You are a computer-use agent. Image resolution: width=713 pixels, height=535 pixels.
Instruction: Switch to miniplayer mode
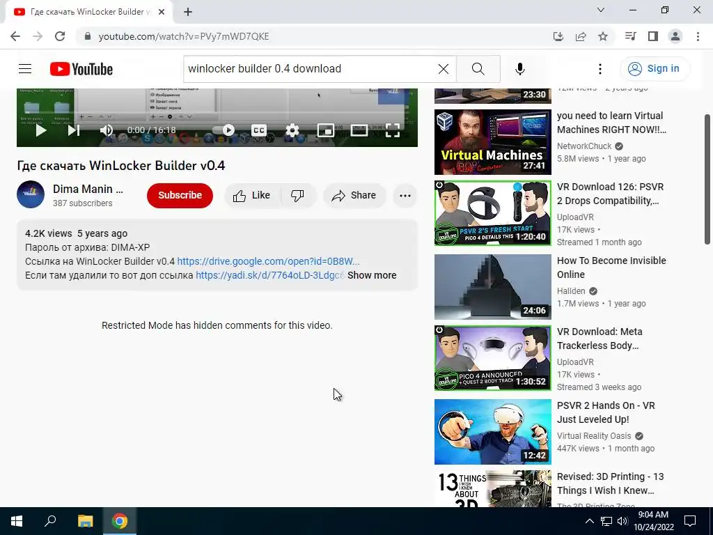[326, 130]
